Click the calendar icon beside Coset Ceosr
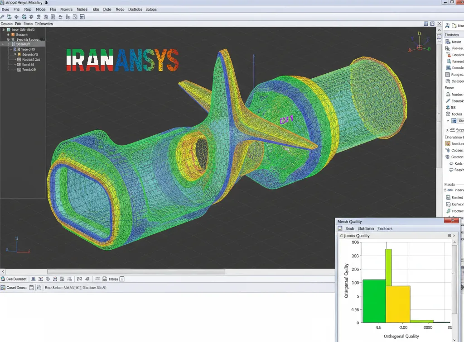The width and height of the screenshot is (464, 342). [31, 287]
